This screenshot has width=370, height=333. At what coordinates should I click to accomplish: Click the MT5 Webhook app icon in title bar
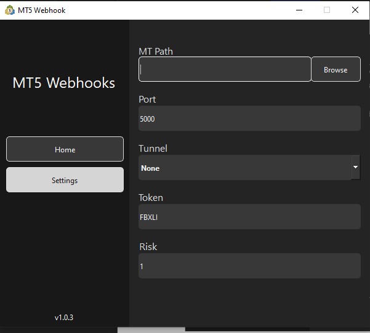coord(10,10)
